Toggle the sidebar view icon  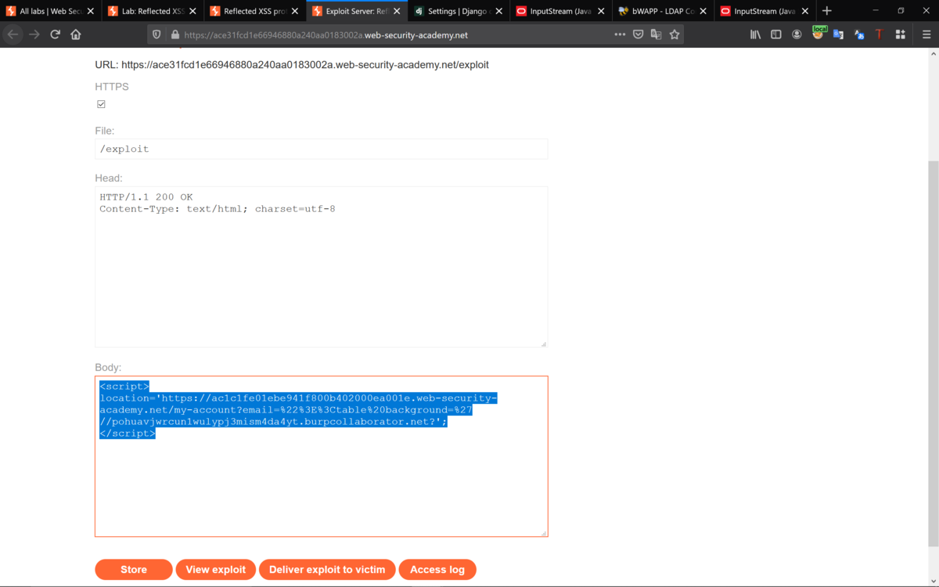tap(776, 34)
